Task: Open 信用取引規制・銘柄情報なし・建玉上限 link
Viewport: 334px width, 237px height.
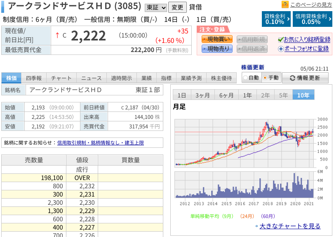Action: click(x=100, y=143)
